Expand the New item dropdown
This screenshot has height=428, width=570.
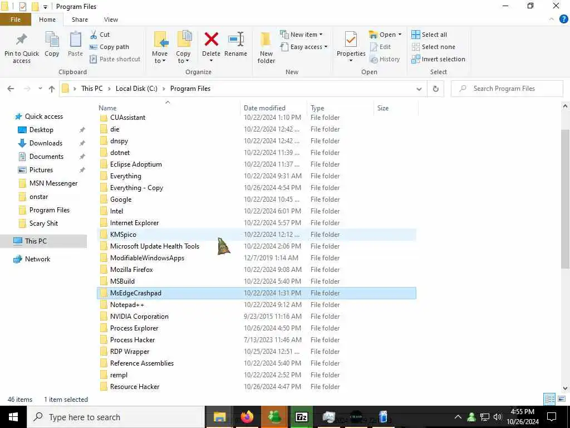tap(301, 35)
